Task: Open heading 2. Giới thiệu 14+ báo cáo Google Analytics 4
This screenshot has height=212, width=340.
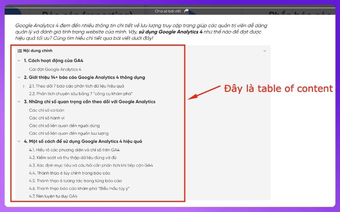Action: [84, 77]
